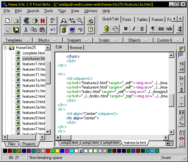Click the custom color C swatch
The width and height of the screenshot is (188, 162).
(81, 151)
